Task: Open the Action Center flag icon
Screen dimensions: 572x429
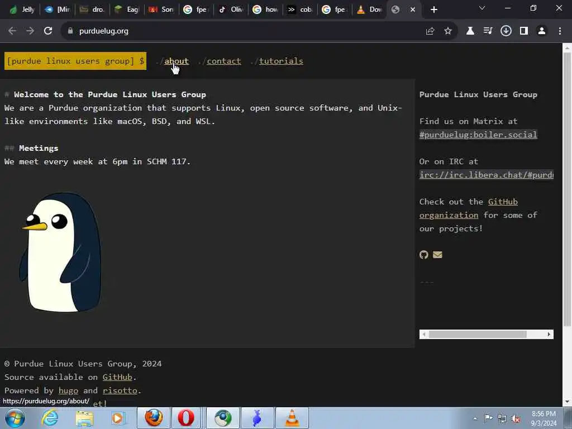Action: coord(488,418)
